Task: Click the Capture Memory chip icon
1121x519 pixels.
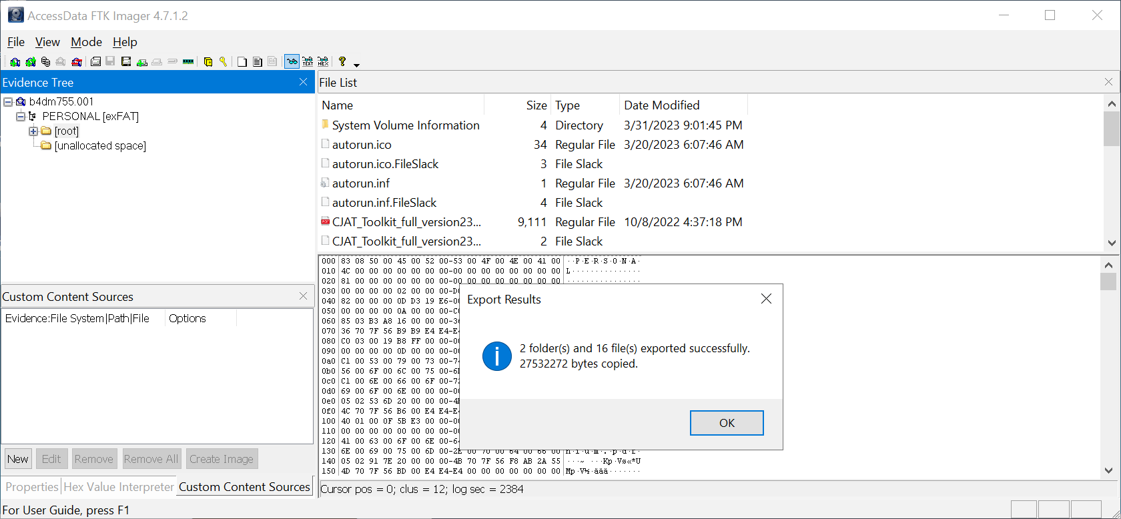Action: 188,62
